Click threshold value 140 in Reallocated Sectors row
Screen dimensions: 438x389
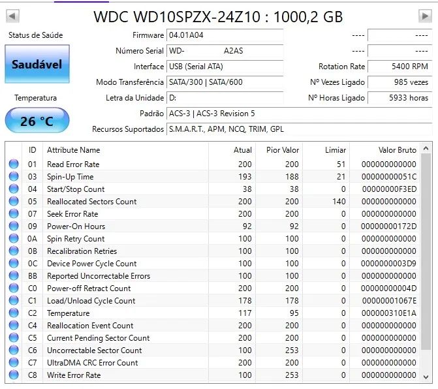339,201
